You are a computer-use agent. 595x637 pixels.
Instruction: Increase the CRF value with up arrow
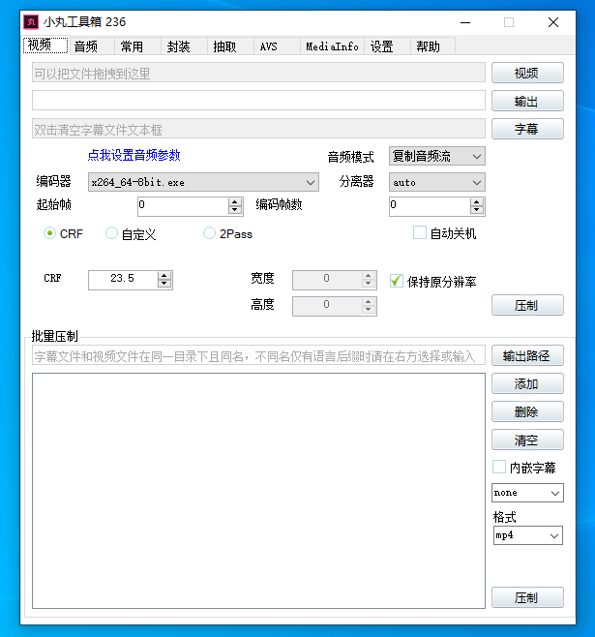pyautogui.click(x=164, y=274)
